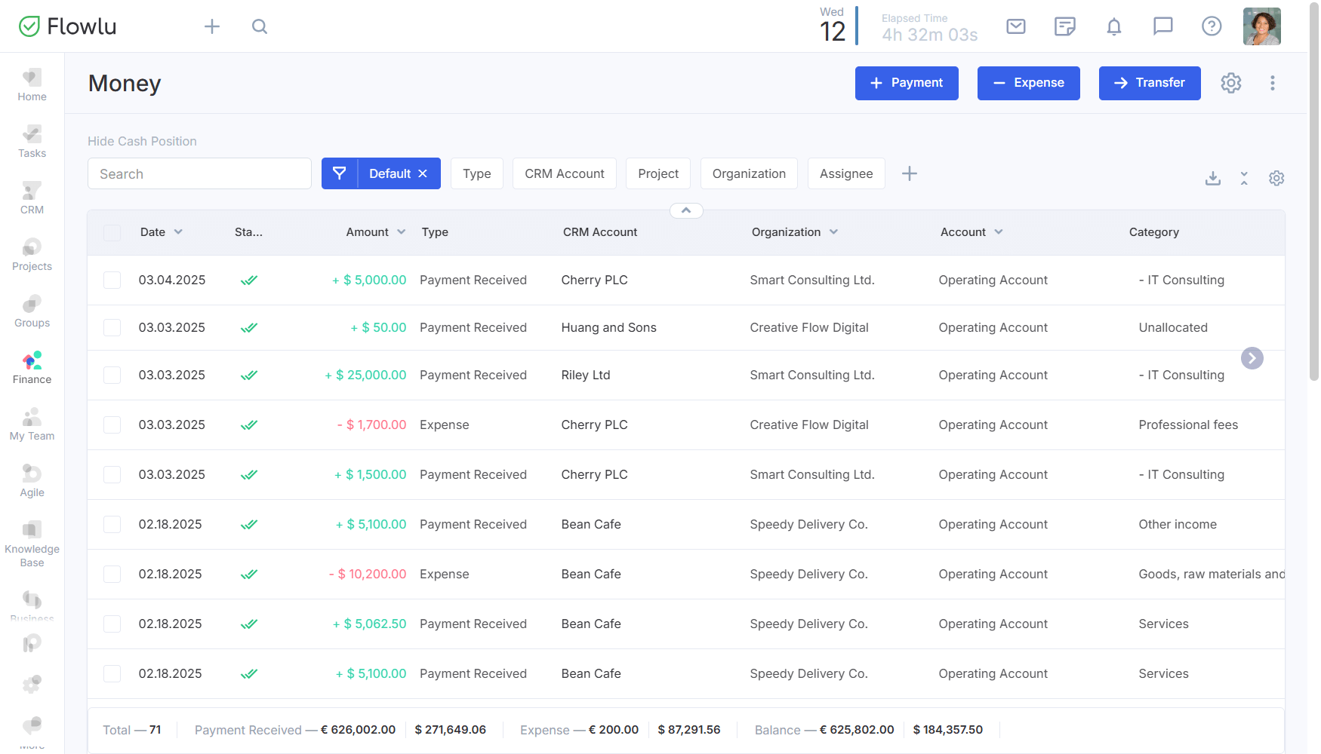Sort by Account column header
The height and width of the screenshot is (754, 1321).
[x=972, y=232]
